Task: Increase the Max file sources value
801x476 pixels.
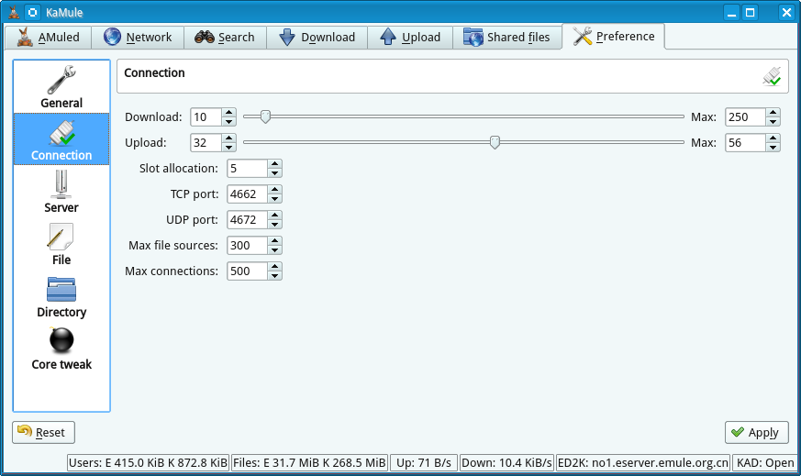Action: pyautogui.click(x=275, y=240)
